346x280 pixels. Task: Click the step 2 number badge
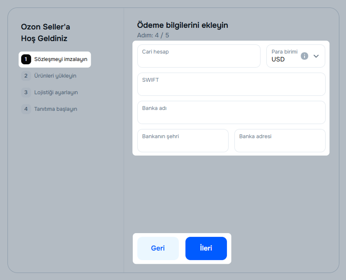pyautogui.click(x=26, y=76)
